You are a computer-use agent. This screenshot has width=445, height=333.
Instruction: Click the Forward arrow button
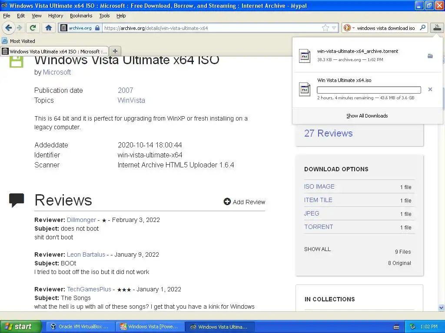[19, 28]
